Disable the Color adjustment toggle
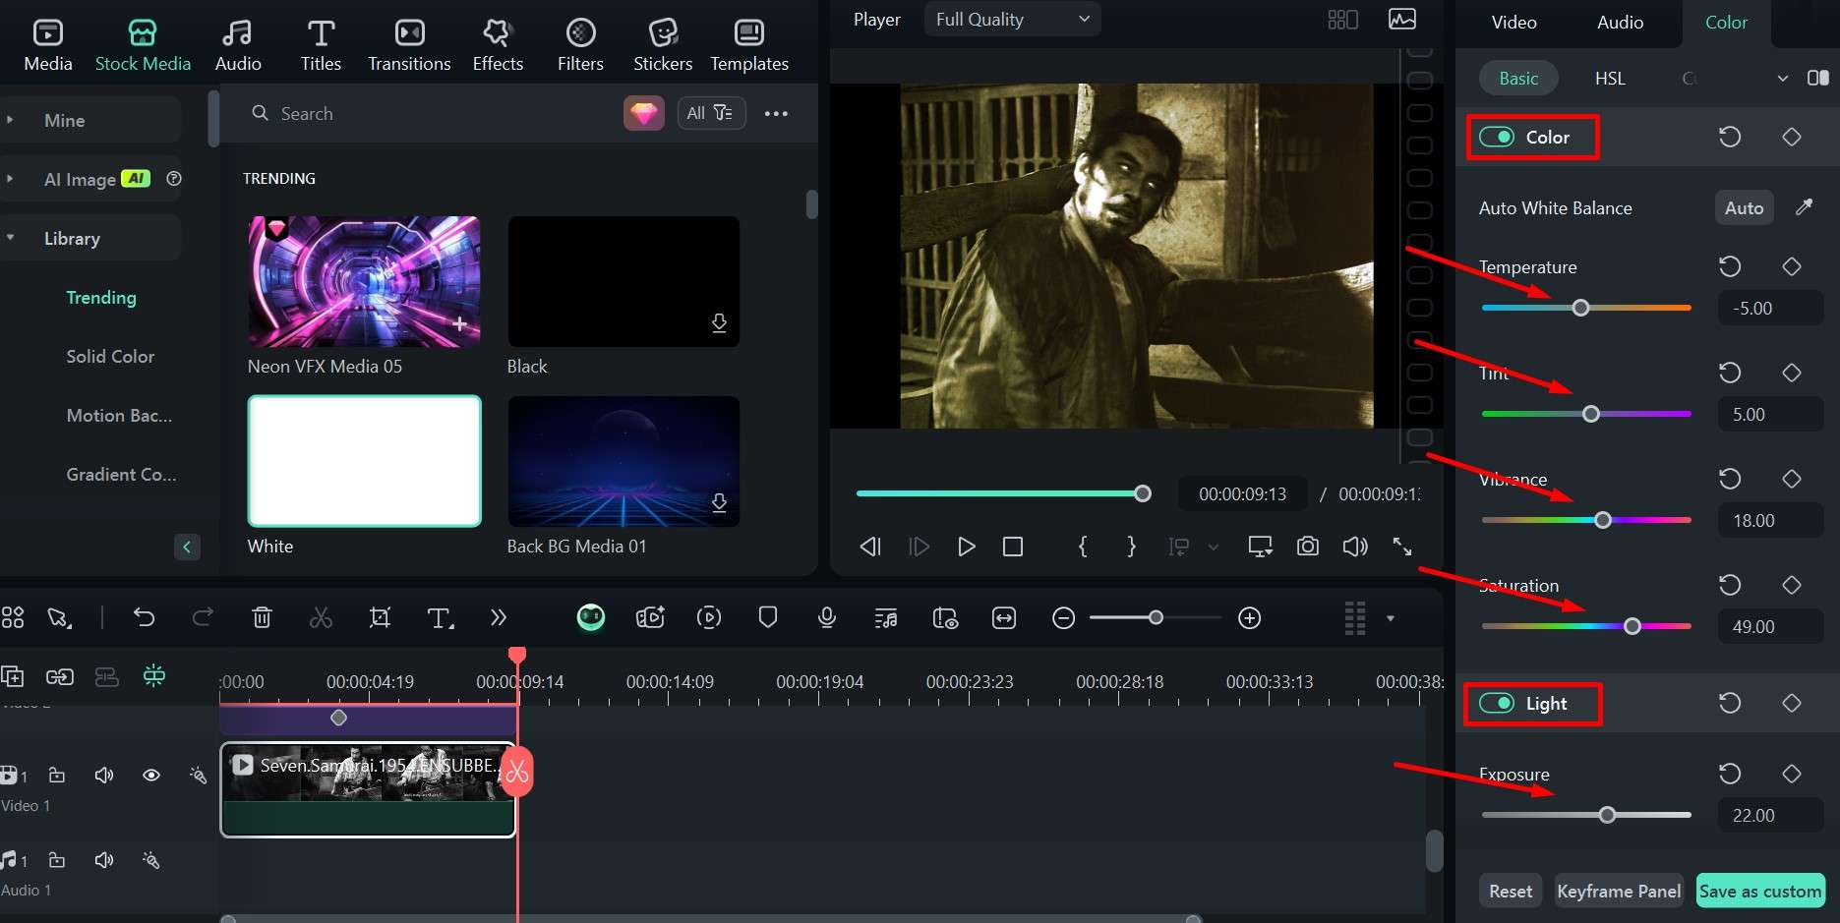Image resolution: width=1840 pixels, height=923 pixels. pos(1497,137)
